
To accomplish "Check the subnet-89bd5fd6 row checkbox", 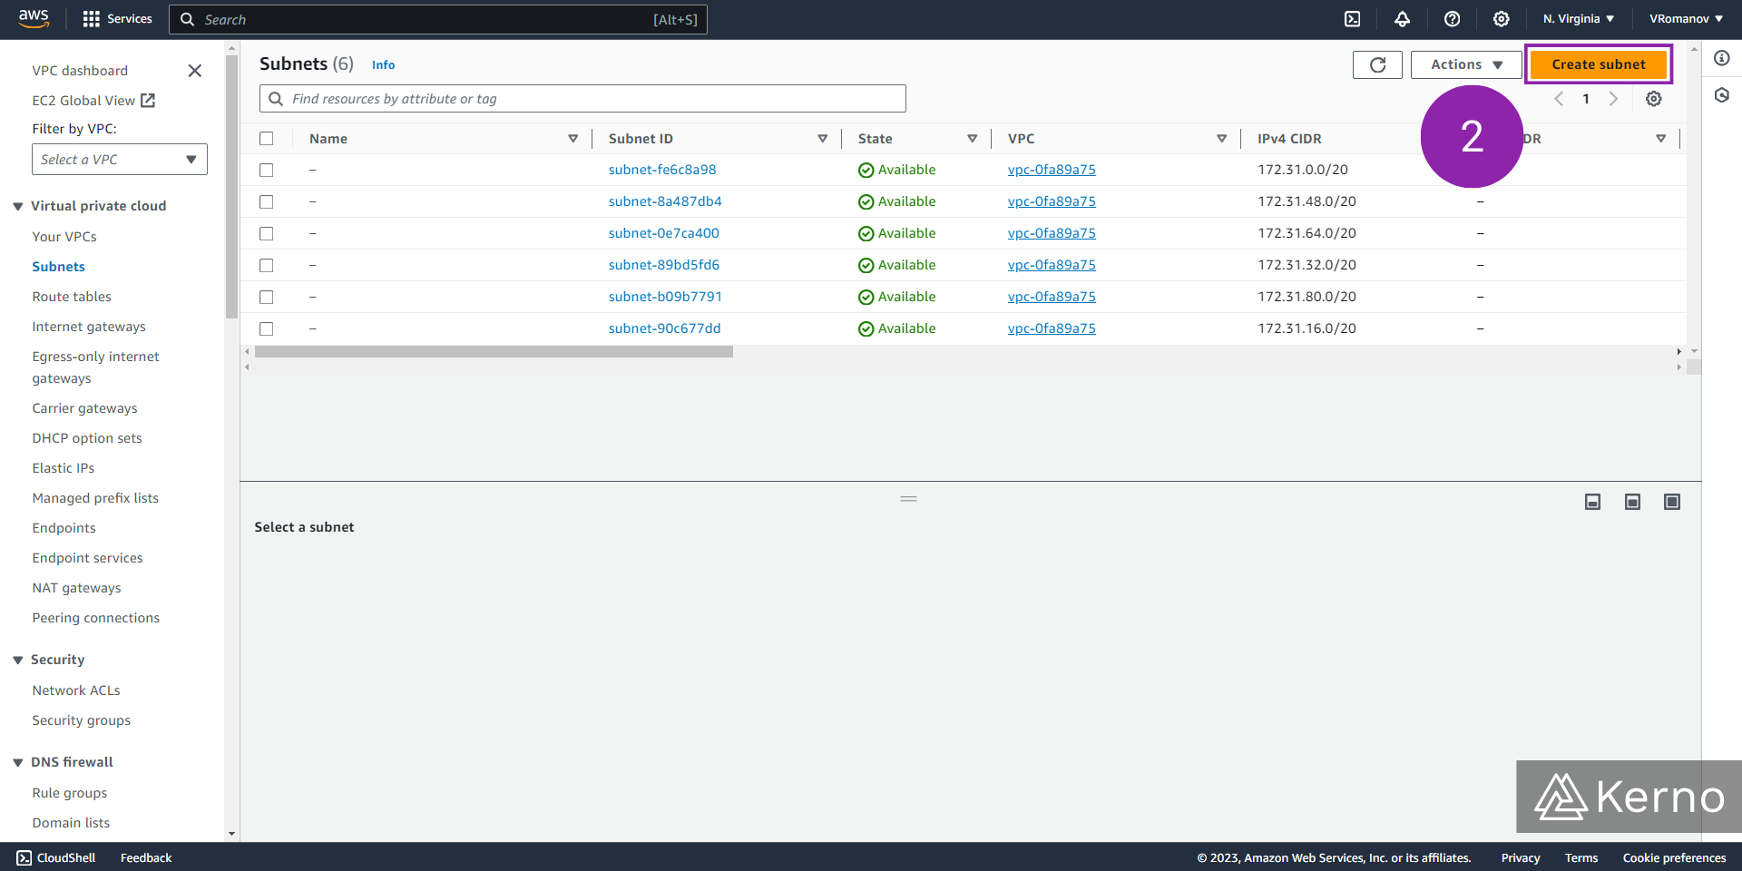I will coord(267,265).
